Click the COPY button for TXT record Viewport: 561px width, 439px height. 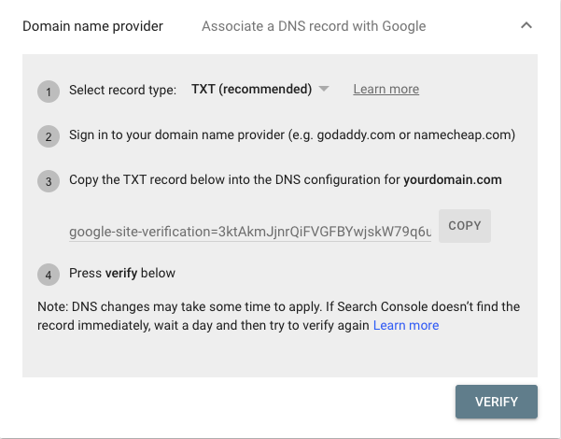(465, 226)
